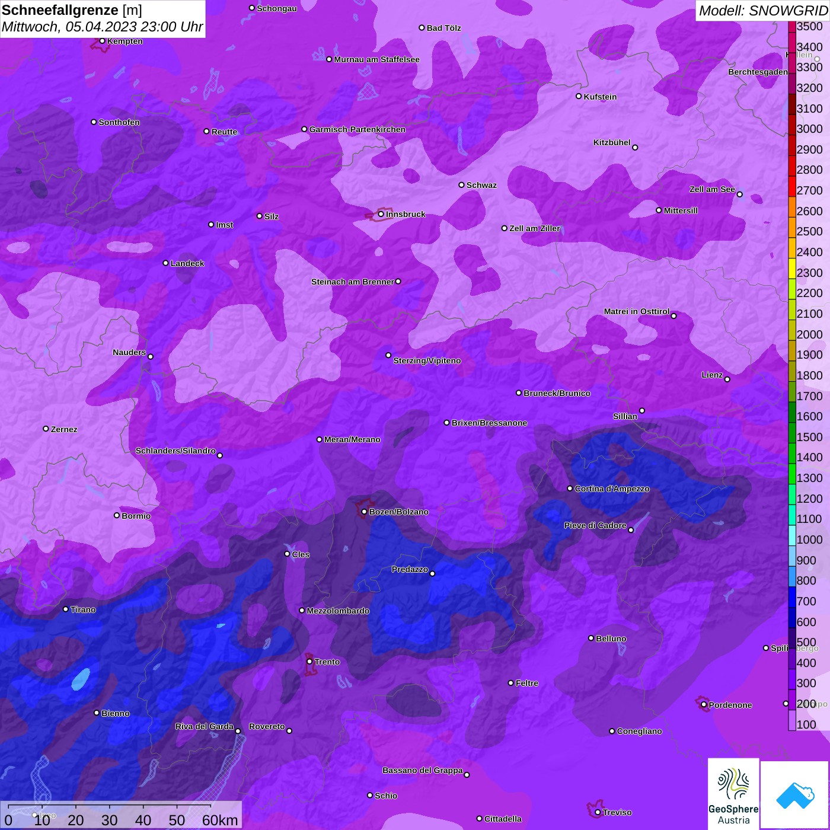The image size is (830, 830).
Task: Click the blue snowy mountain logo icon
Action: [x=795, y=794]
